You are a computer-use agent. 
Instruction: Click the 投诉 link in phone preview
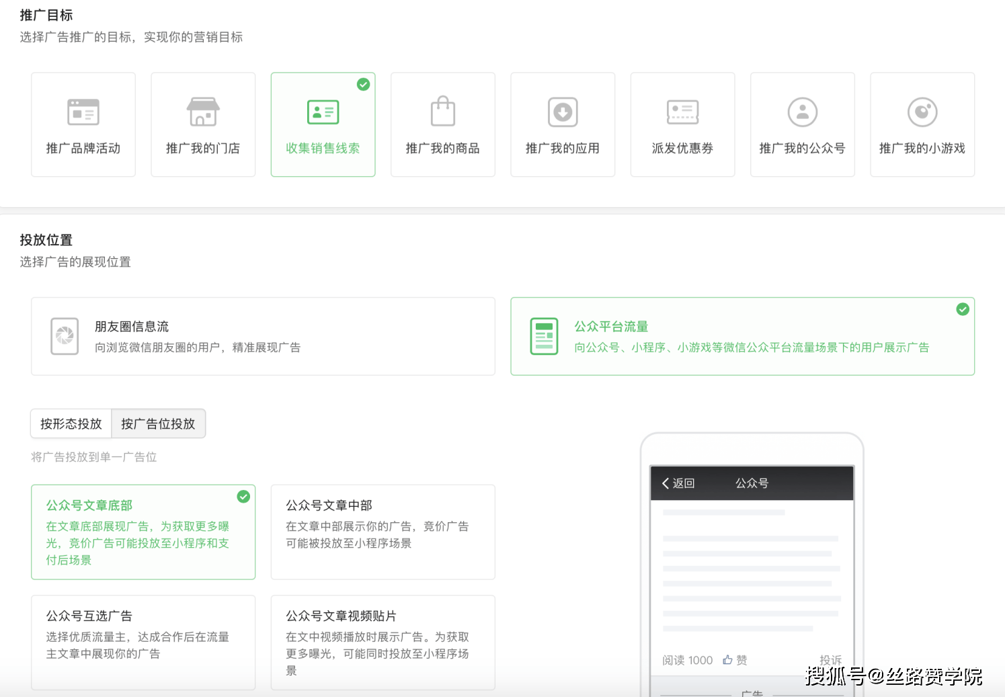(x=830, y=660)
